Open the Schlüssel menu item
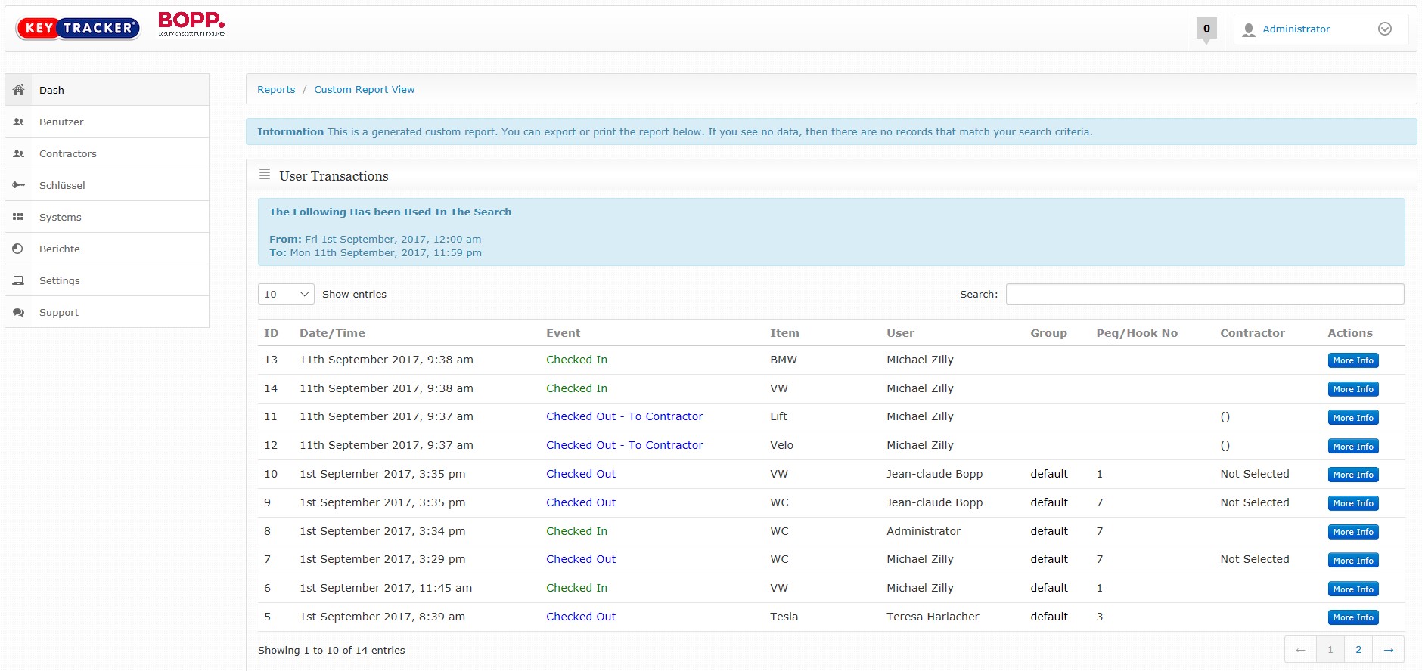 coord(107,185)
